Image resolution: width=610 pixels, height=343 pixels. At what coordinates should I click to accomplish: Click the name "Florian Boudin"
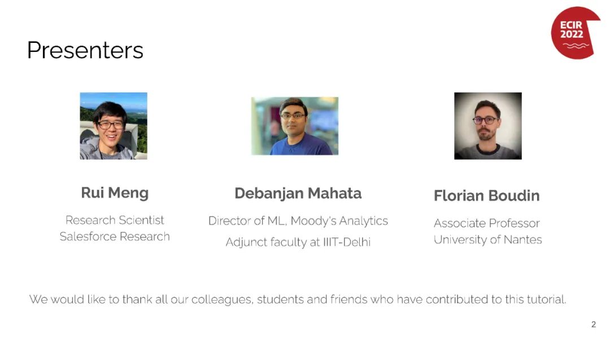tap(486, 196)
